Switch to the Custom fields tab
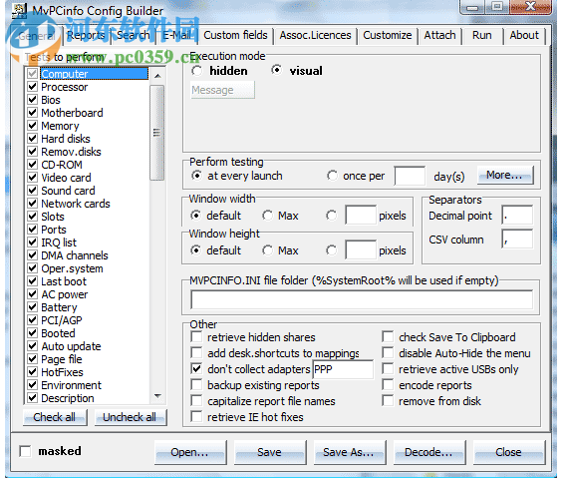Image resolution: width=569 pixels, height=485 pixels. (x=235, y=35)
